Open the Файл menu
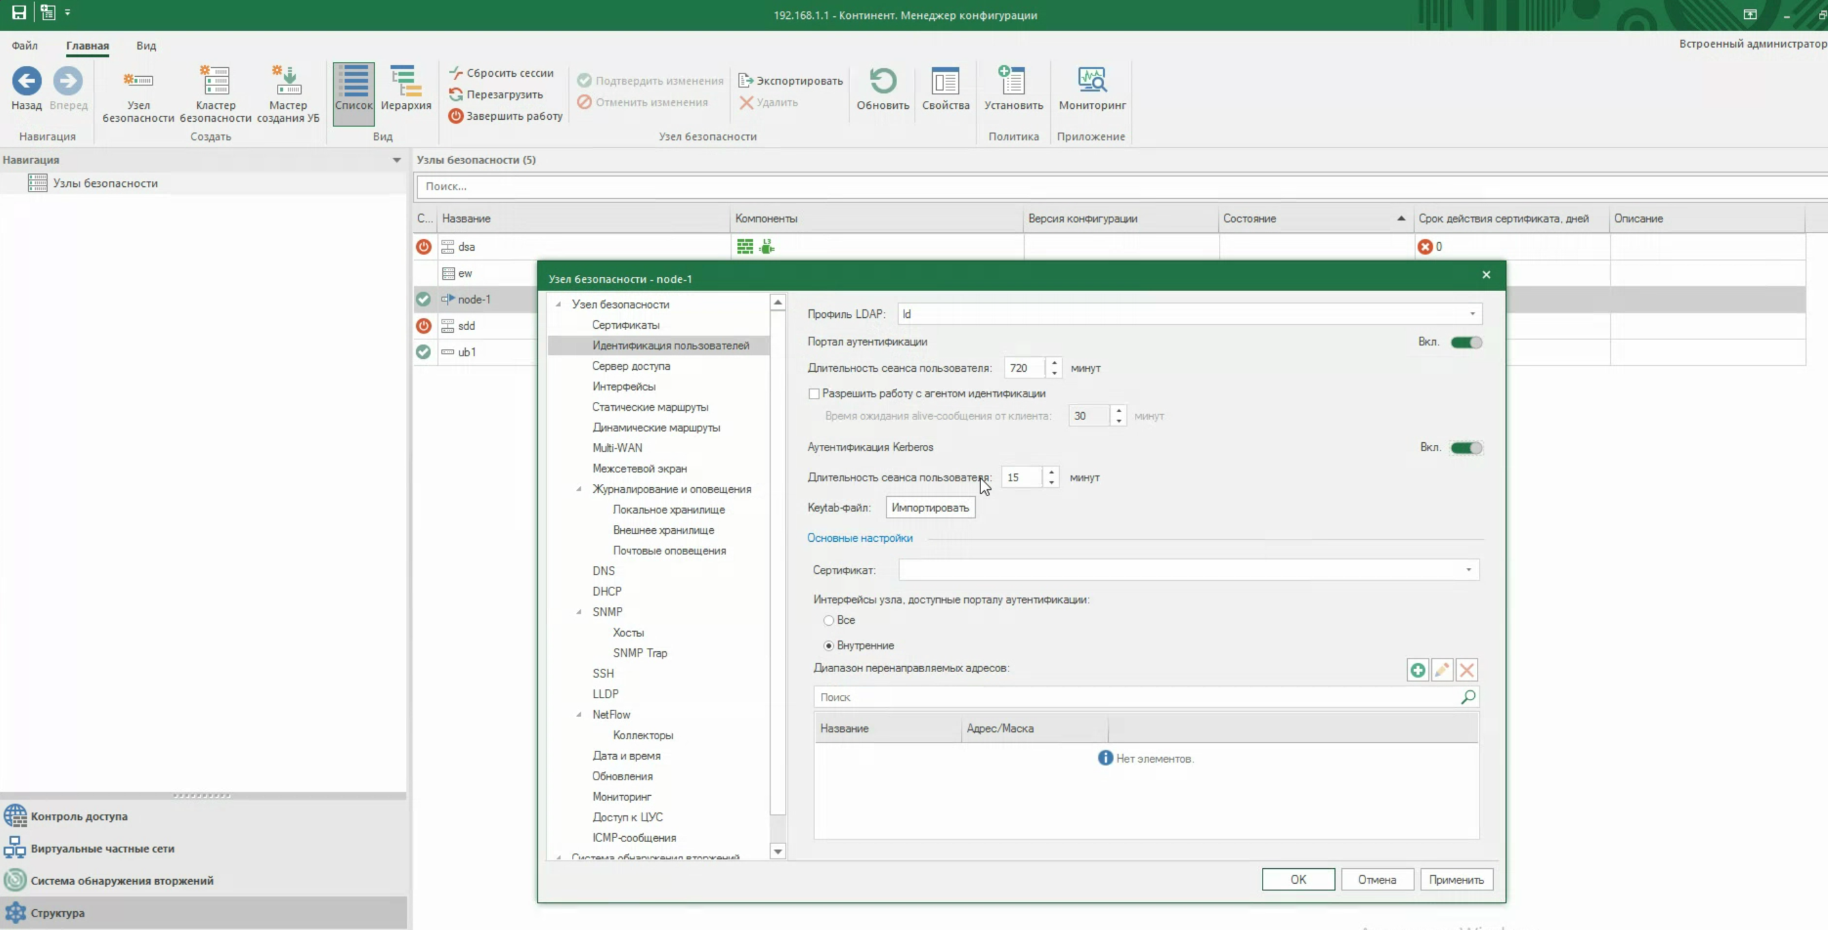Viewport: 1828px width, 930px height. (24, 46)
